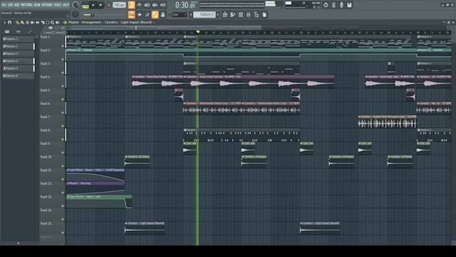Click the plus beside Pattern 5
456x257 pixels.
click(218, 15)
